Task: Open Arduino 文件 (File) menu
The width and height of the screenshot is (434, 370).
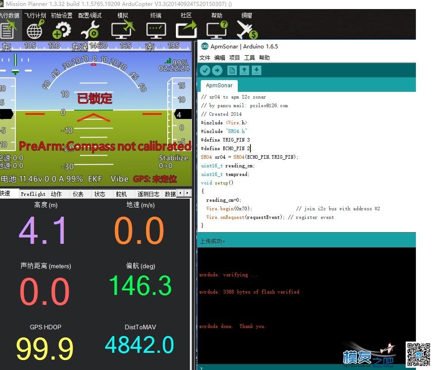Action: point(204,57)
